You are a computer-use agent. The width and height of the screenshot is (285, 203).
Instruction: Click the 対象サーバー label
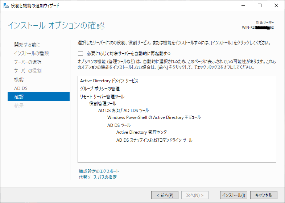(265, 23)
